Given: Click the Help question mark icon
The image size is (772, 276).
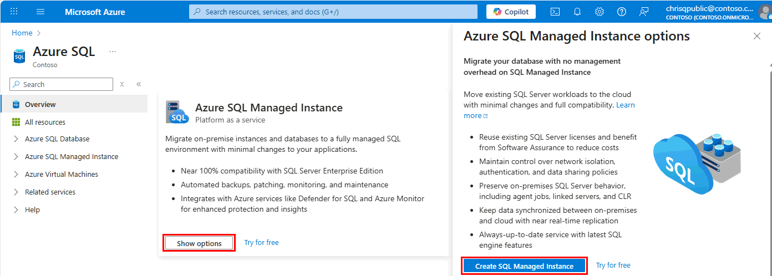Looking at the screenshot, I should coord(621,12).
